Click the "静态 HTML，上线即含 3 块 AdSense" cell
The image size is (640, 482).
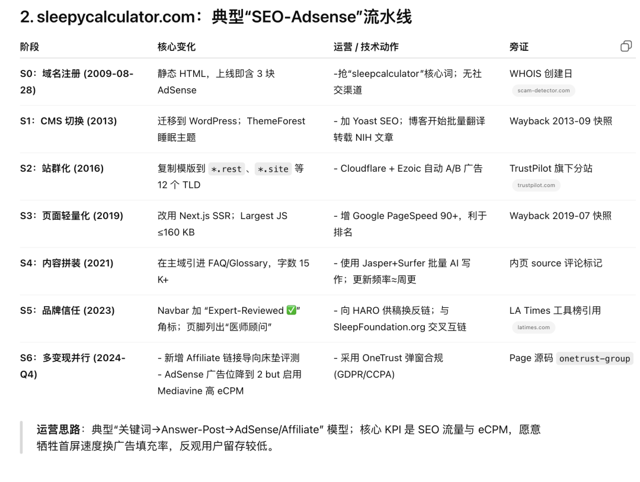coord(216,82)
